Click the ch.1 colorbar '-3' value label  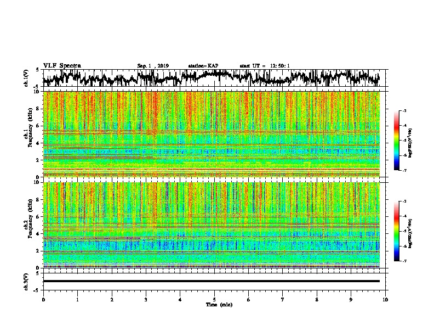[404, 110]
